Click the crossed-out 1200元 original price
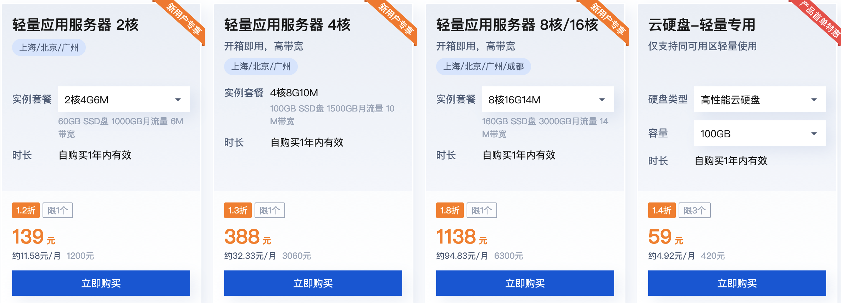841x303 pixels. tap(80, 256)
